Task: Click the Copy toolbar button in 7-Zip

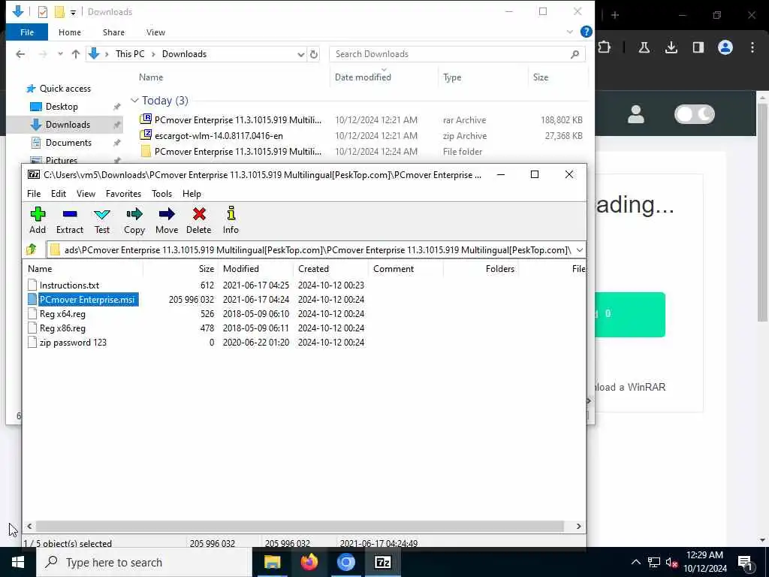Action: [134, 220]
